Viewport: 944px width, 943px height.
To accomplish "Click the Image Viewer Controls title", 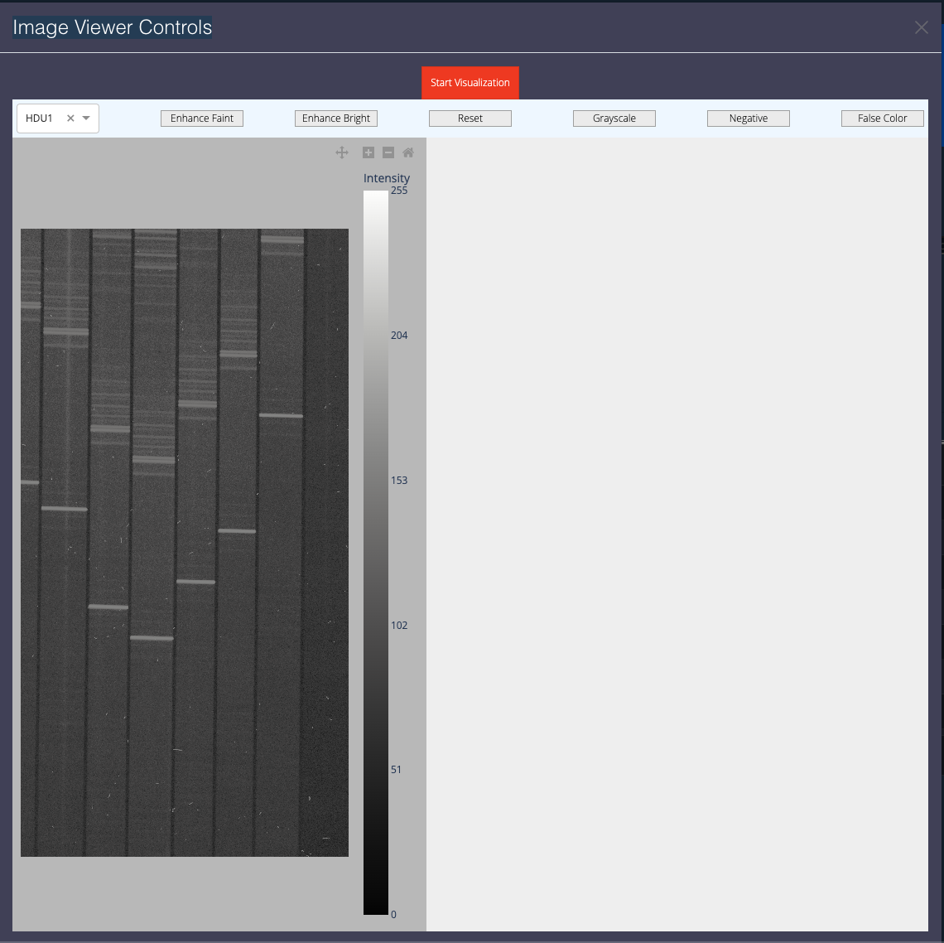I will [113, 27].
